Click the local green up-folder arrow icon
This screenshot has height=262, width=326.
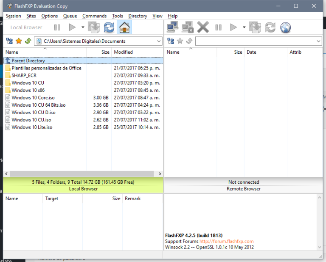pos(28,41)
